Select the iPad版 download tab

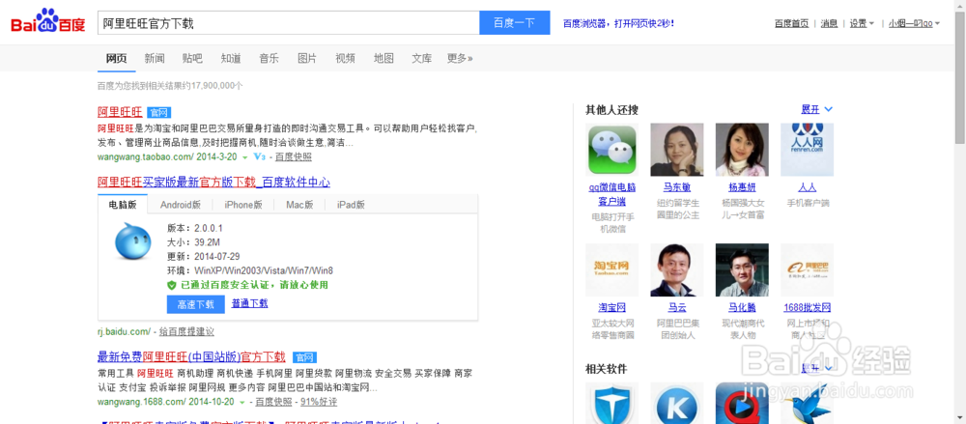pos(351,205)
